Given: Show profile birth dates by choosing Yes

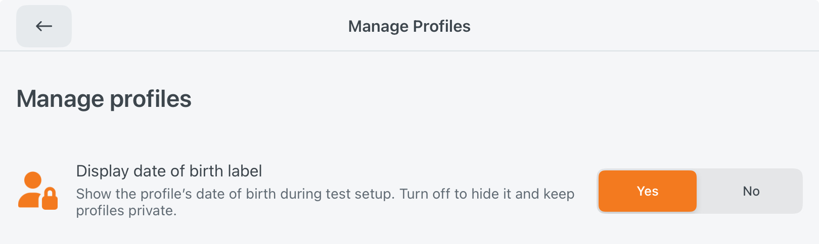Looking at the screenshot, I should click(647, 191).
